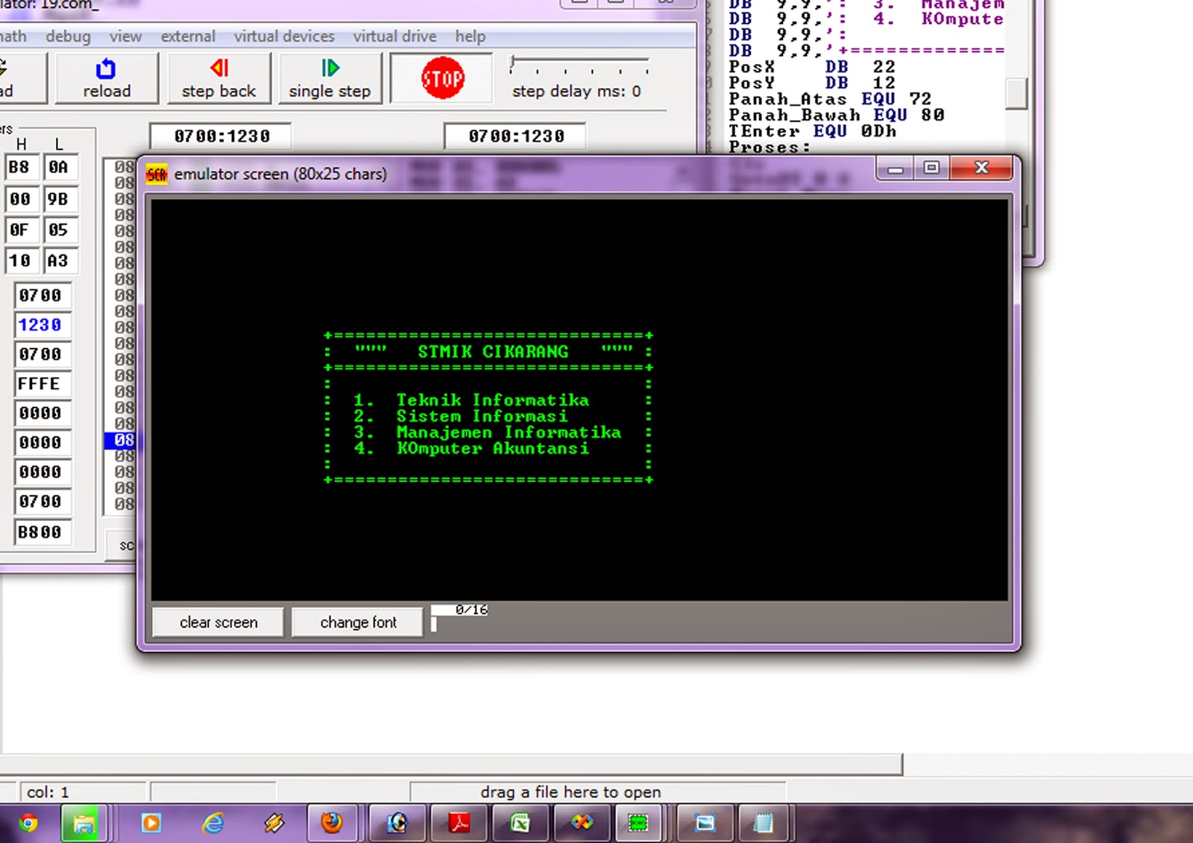Open Internet Explorer from the taskbar
This screenshot has width=1193, height=843.
pyautogui.click(x=214, y=823)
